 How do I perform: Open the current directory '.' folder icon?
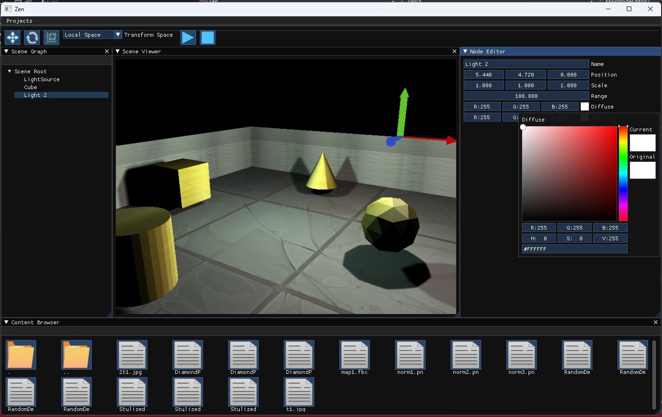pyautogui.click(x=21, y=355)
